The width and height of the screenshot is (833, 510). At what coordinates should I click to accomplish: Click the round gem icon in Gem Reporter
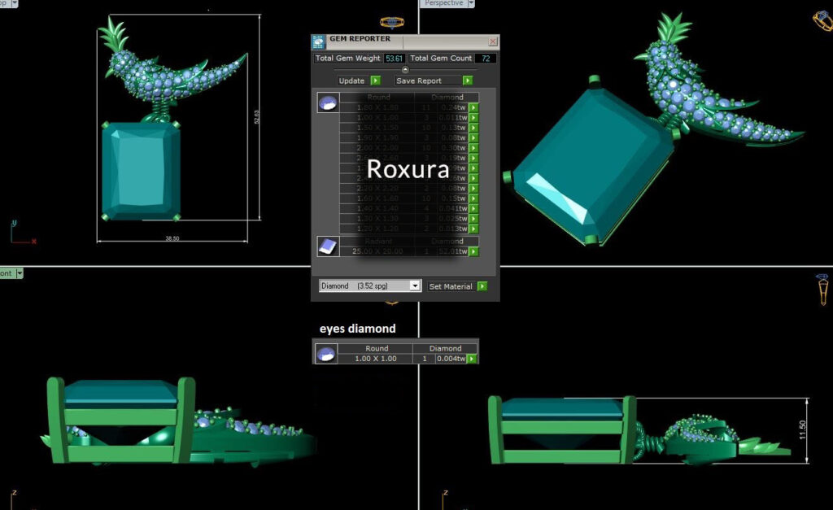(x=328, y=103)
